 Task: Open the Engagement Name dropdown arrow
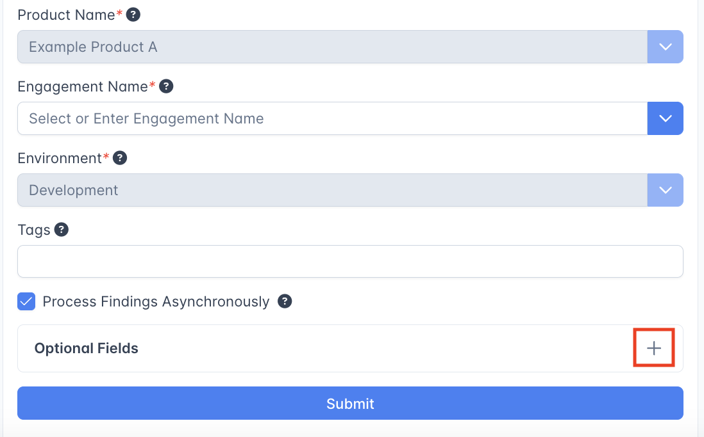[665, 118]
